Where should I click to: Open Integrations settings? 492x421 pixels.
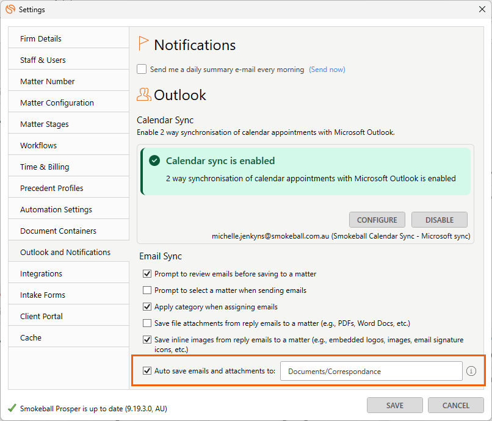pos(69,273)
